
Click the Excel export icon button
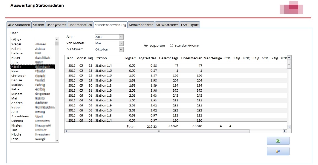278,141
